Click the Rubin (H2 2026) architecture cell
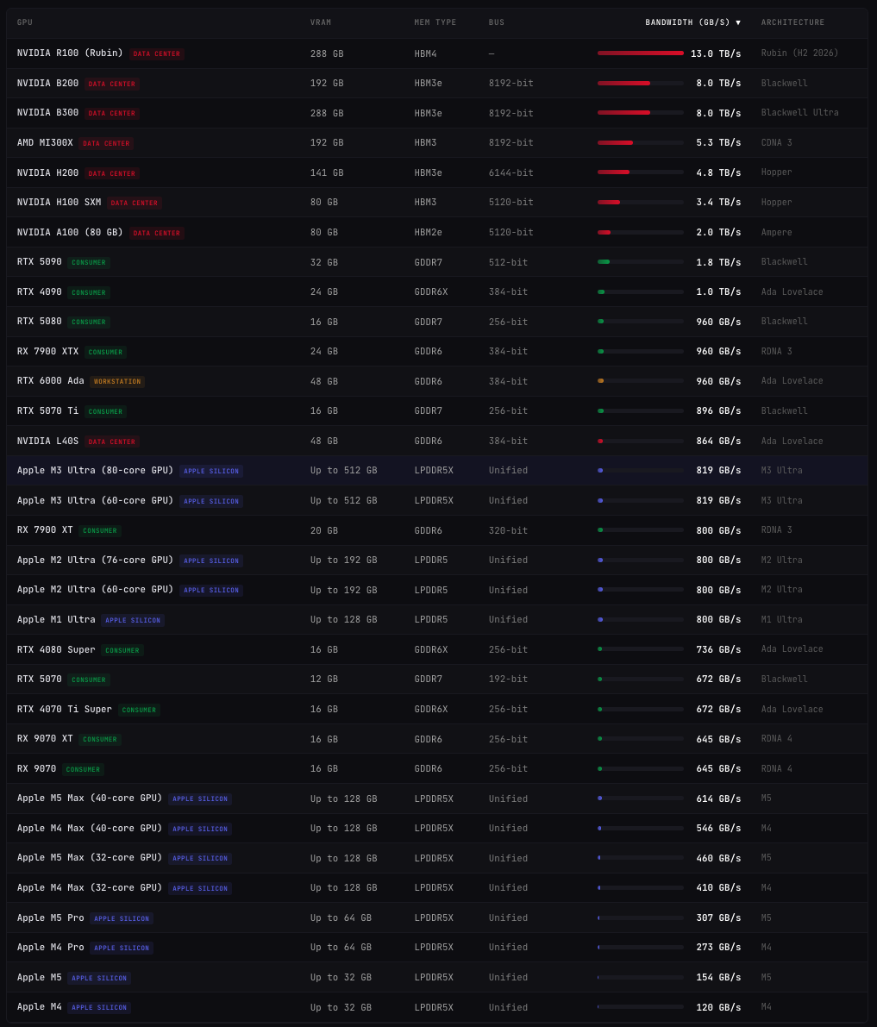Image resolution: width=877 pixels, height=1027 pixels. 799,53
